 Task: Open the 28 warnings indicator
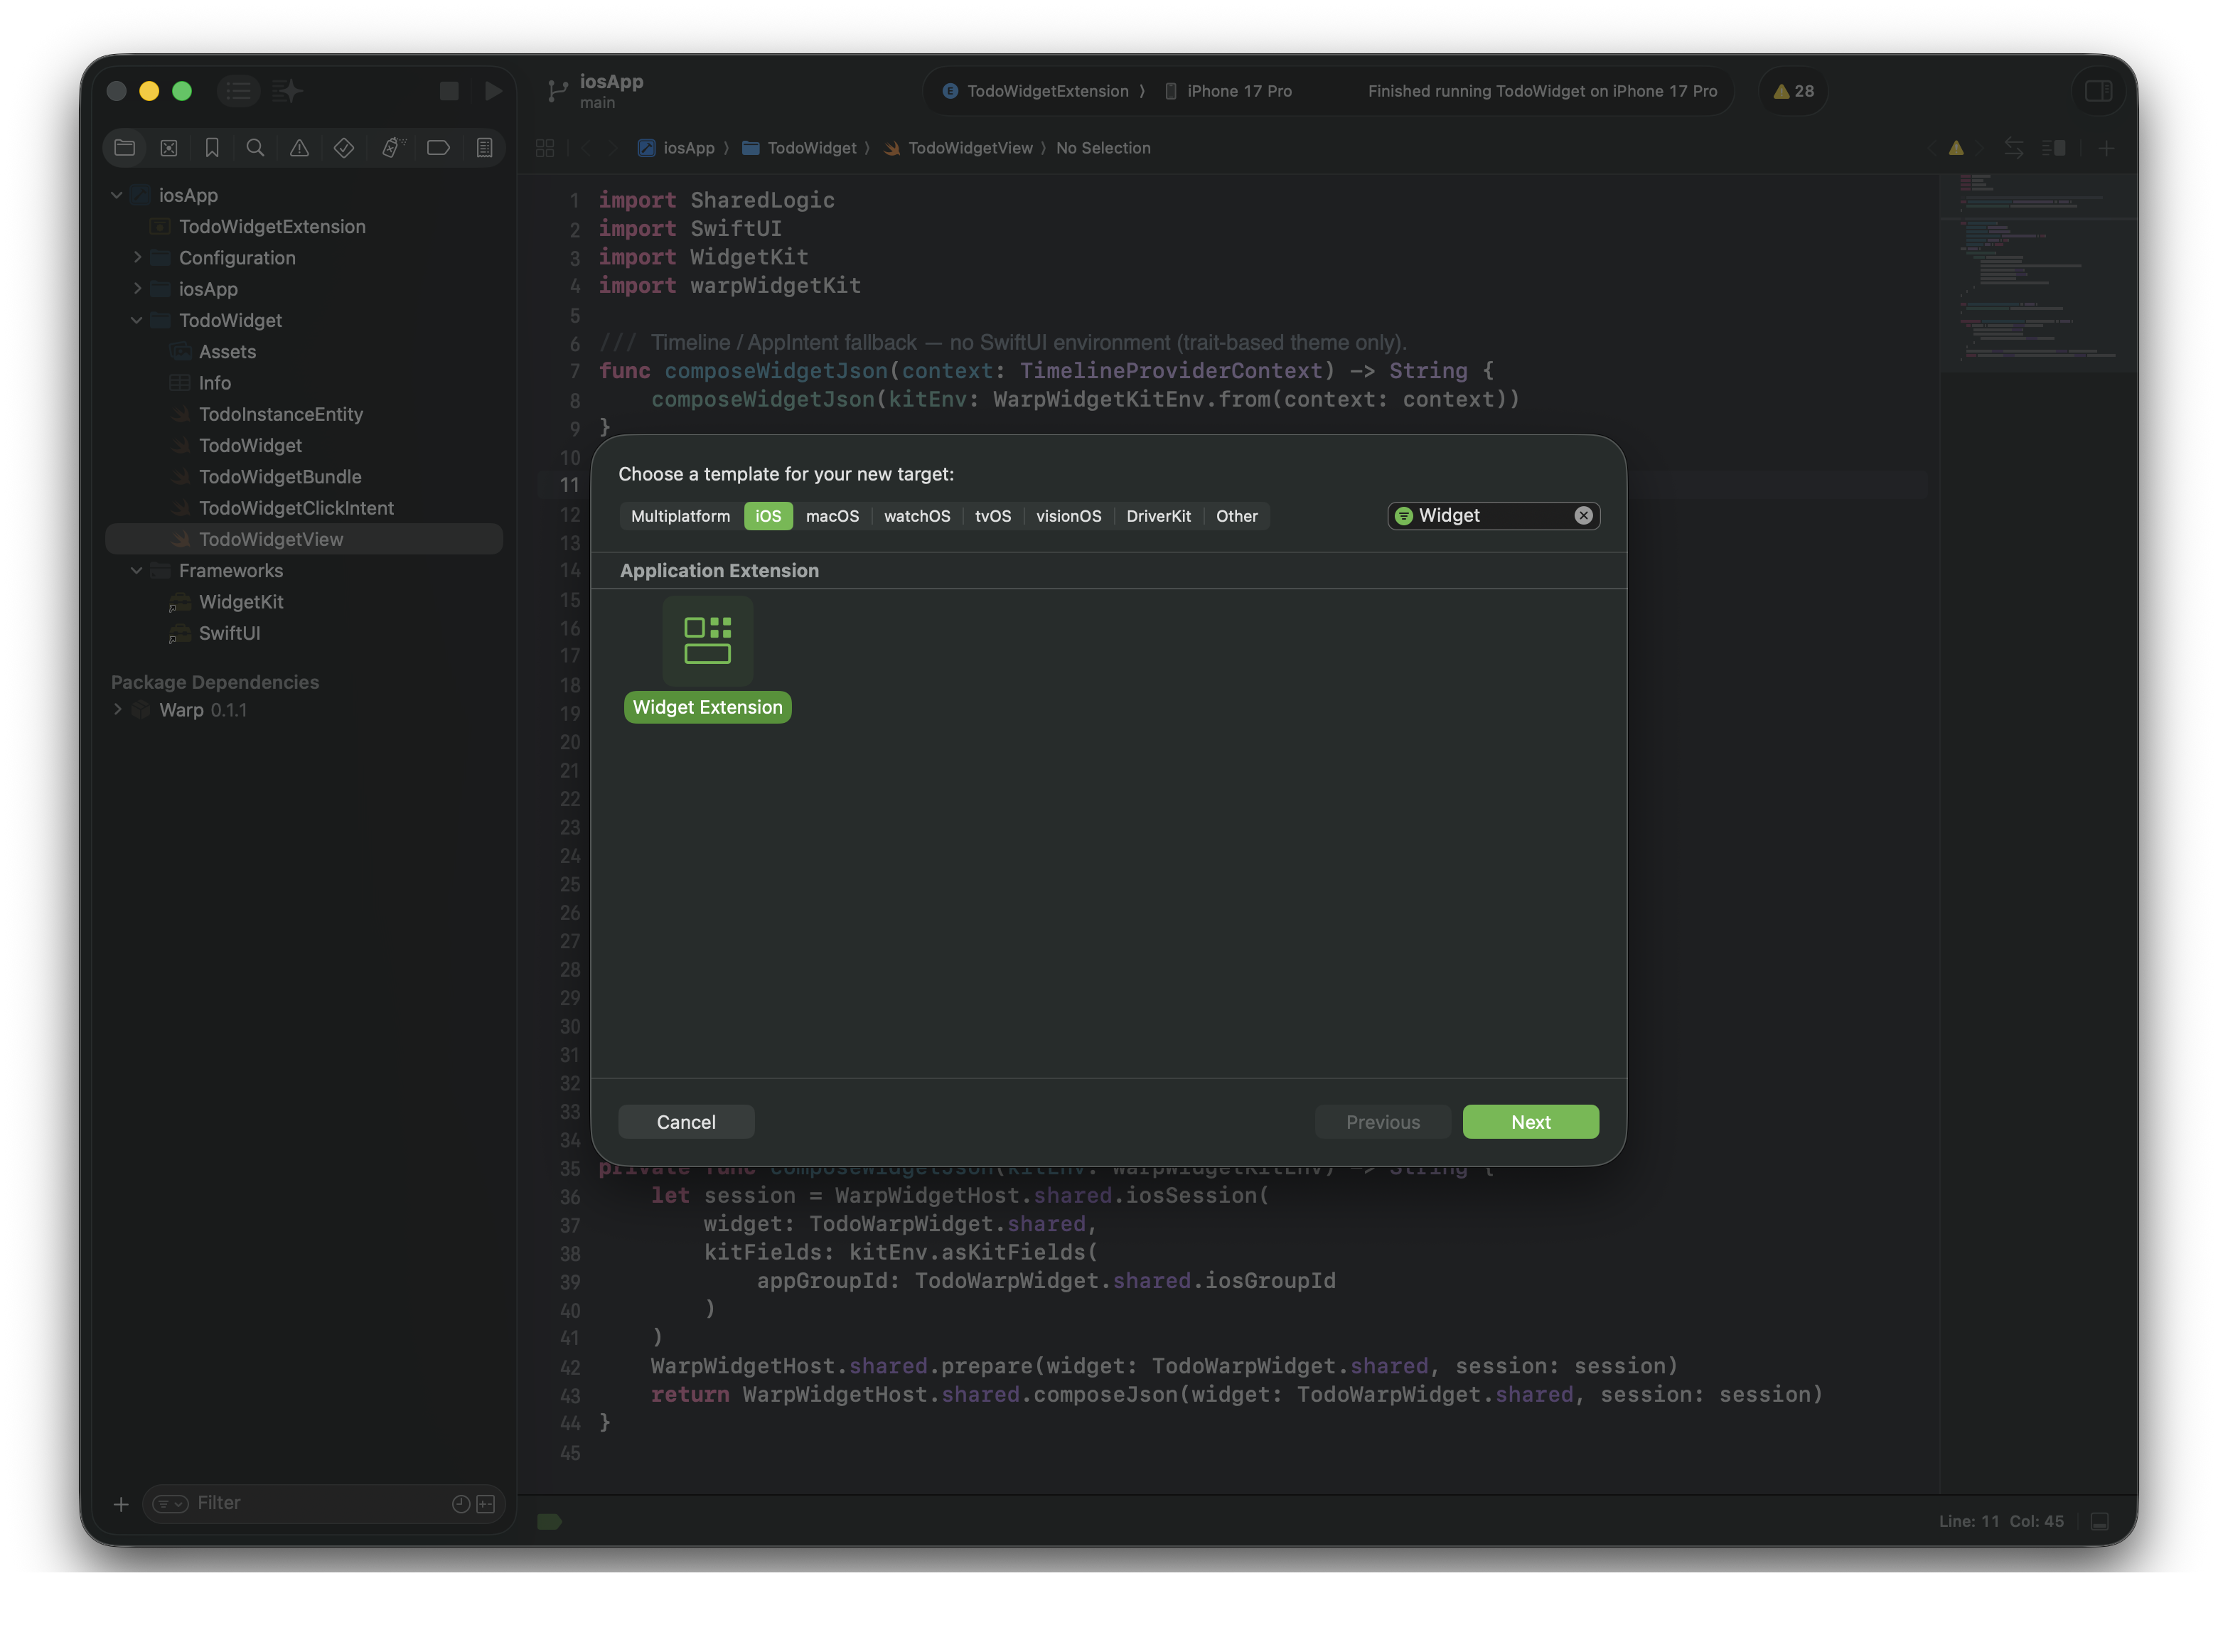[1793, 91]
